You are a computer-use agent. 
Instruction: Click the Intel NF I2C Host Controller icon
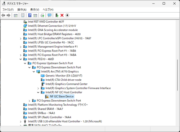tap(42, 92)
